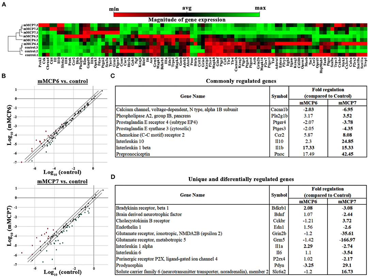Click 'Prepronociceptin' gene name
This screenshot has height=277, width=369.
(133, 154)
